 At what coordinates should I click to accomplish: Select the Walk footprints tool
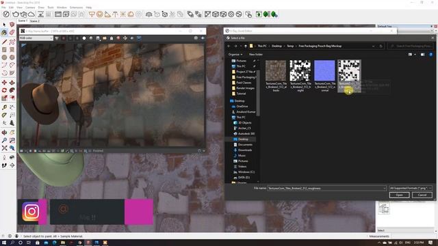(4, 165)
